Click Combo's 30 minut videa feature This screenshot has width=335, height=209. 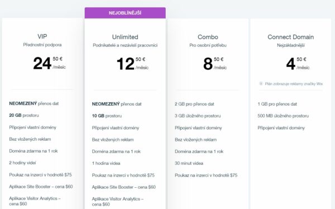(189, 163)
